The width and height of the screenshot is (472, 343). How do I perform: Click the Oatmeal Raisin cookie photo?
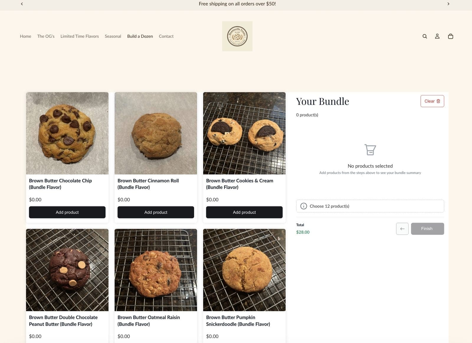tap(156, 270)
